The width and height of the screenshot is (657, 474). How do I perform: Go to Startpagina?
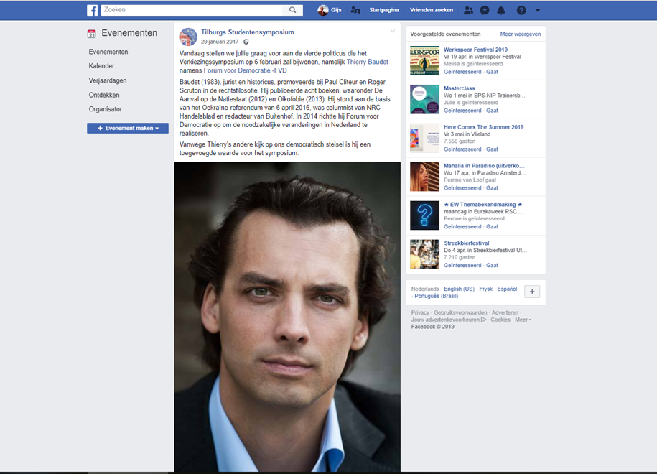pyautogui.click(x=383, y=10)
